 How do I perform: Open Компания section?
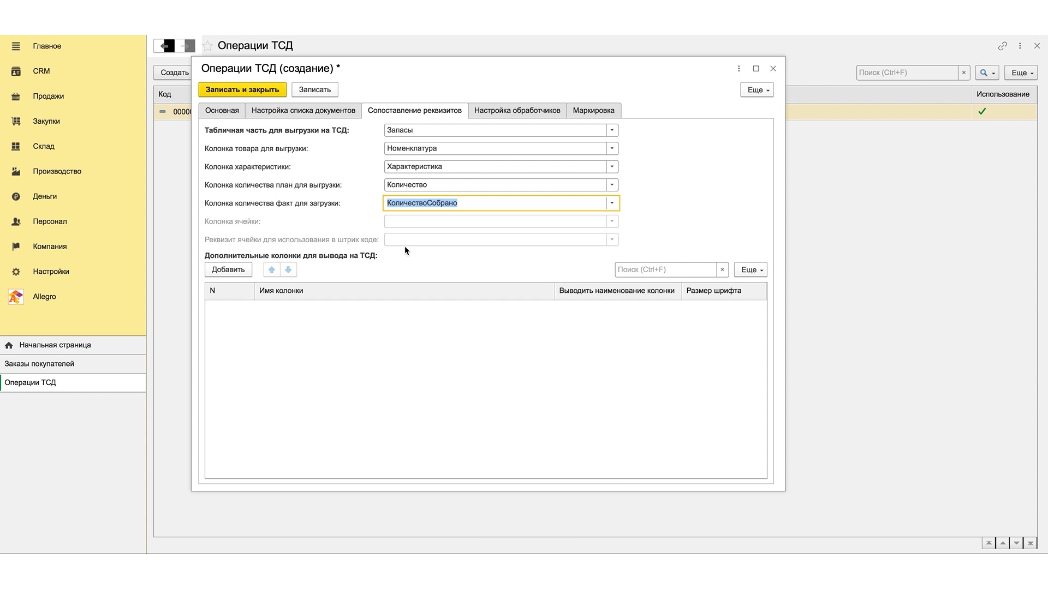(x=50, y=247)
